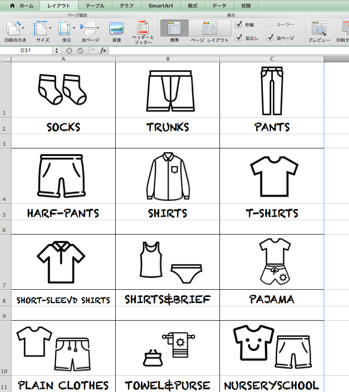Open the fx insert function button

click(103, 51)
